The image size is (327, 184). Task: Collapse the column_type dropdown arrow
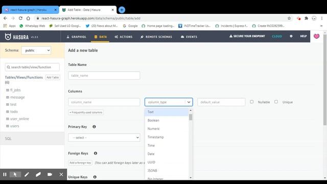(x=189, y=102)
